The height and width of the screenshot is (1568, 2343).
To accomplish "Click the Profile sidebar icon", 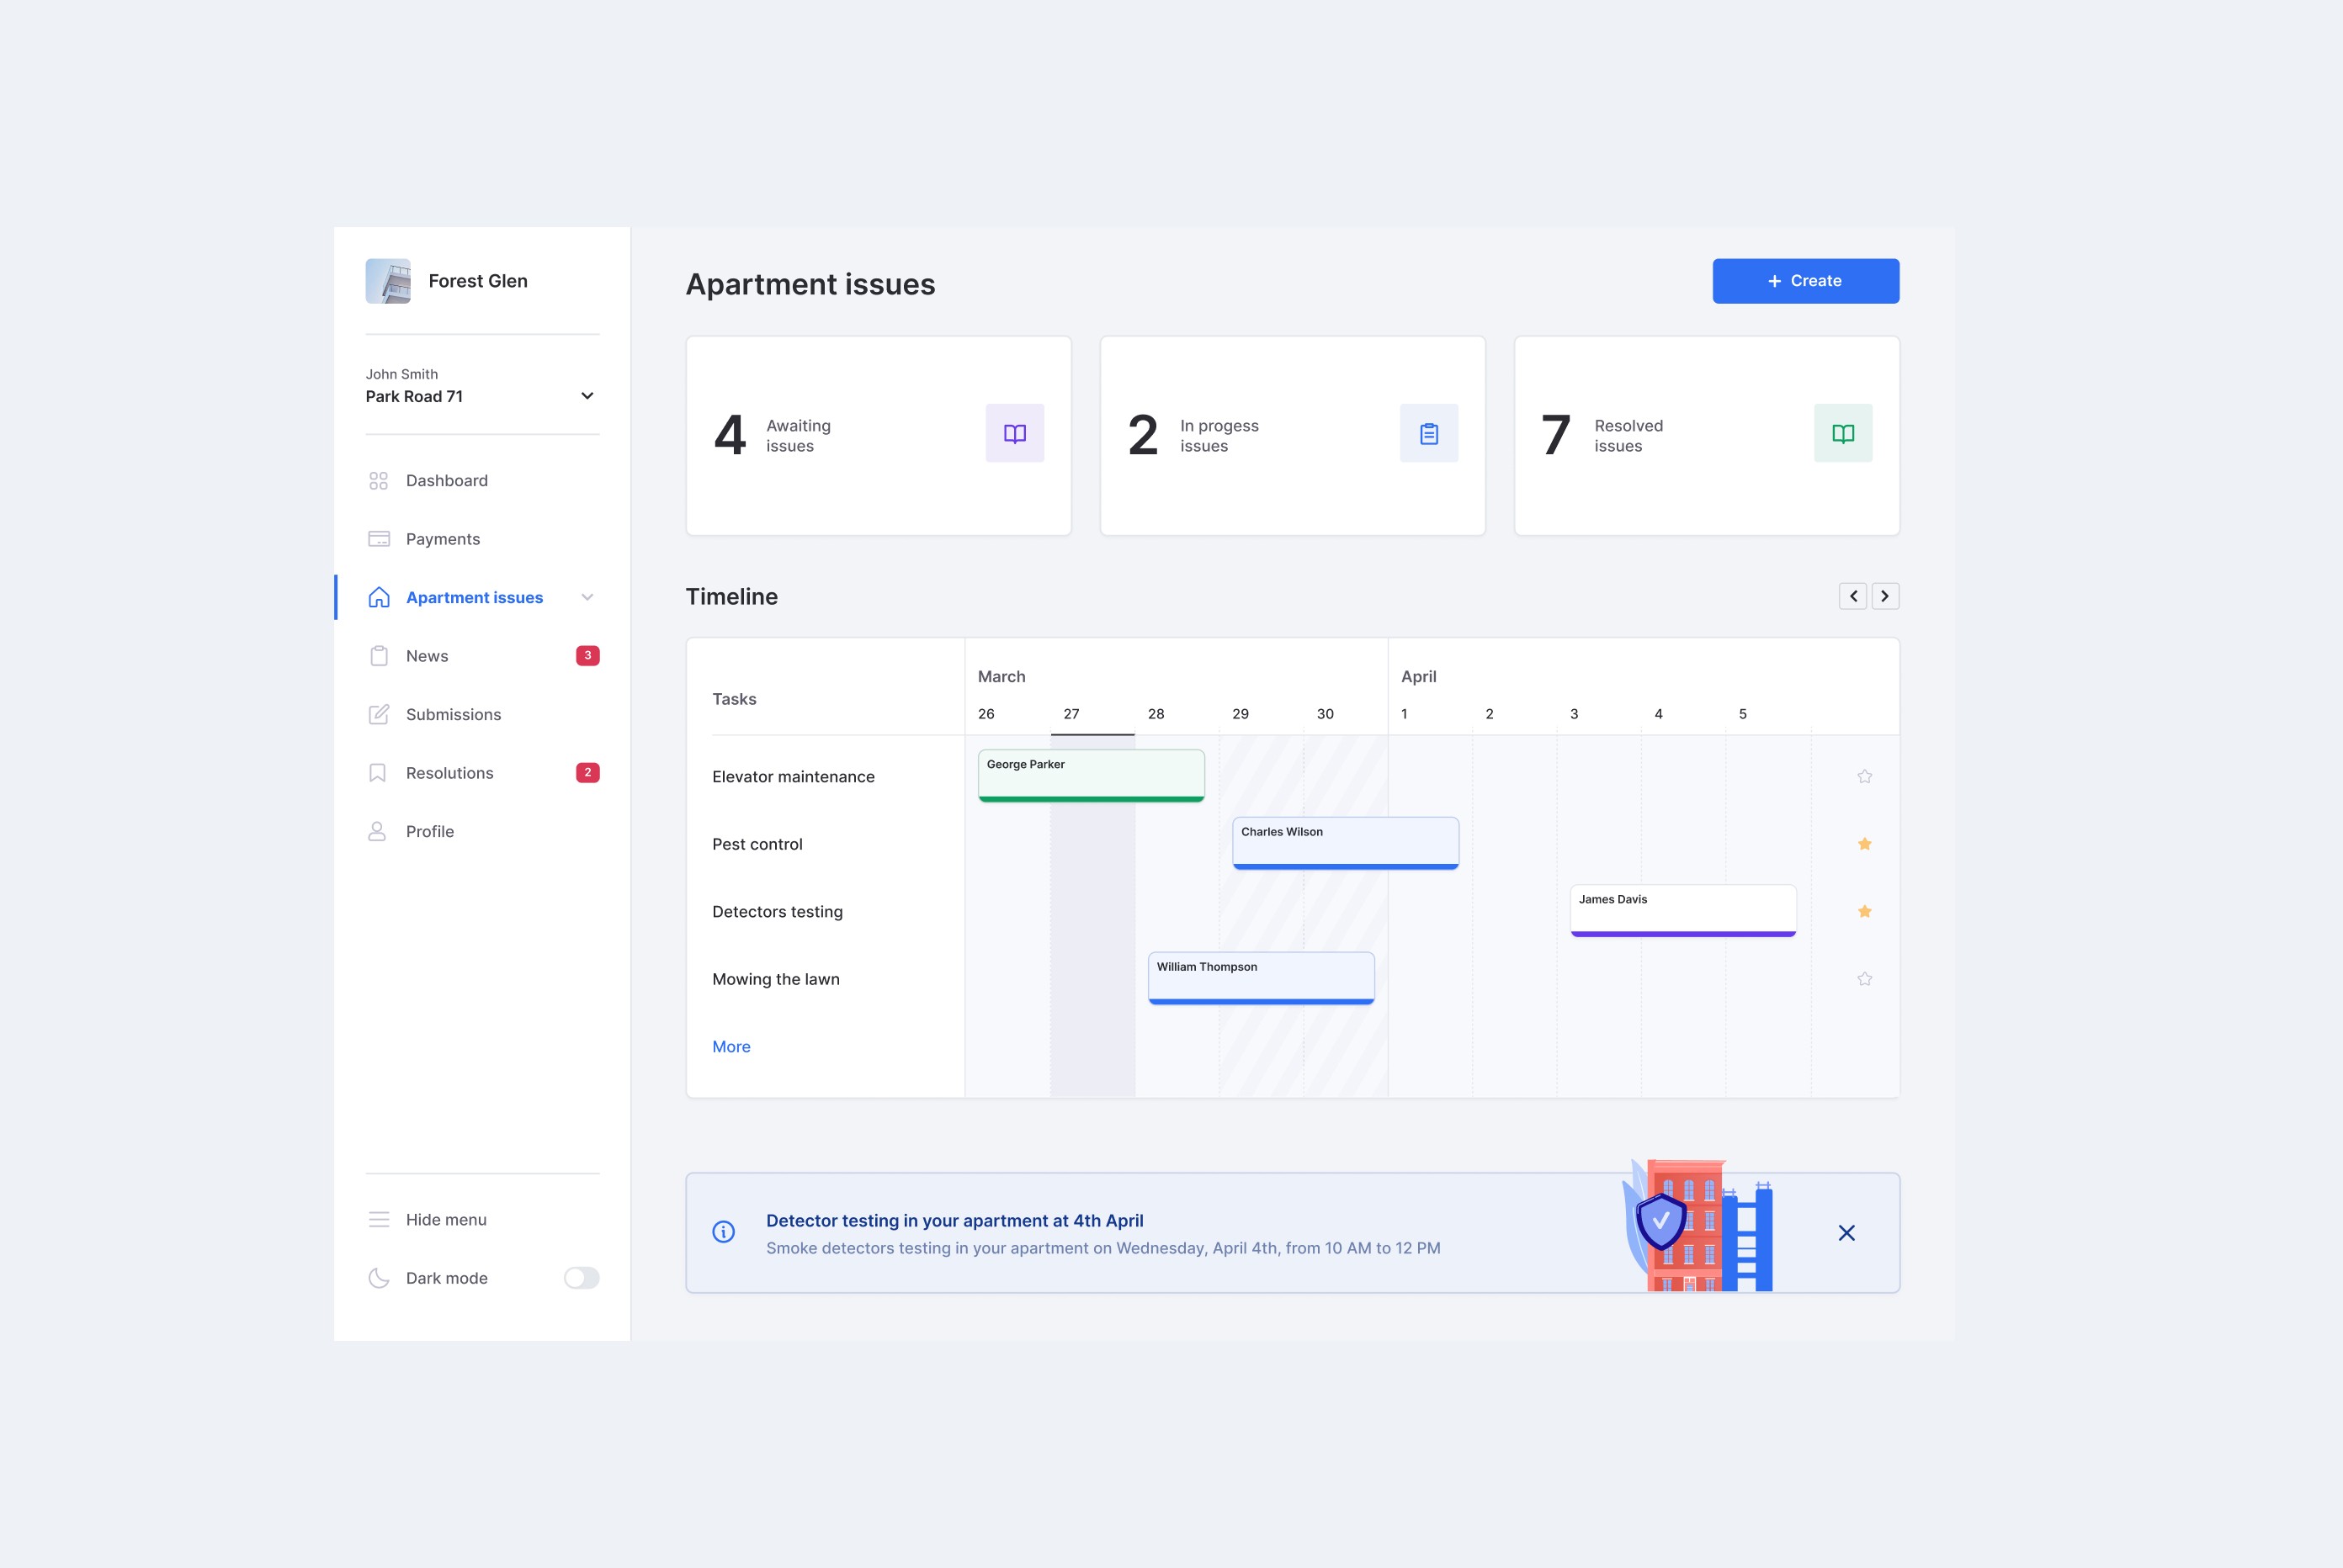I will pyautogui.click(x=376, y=829).
